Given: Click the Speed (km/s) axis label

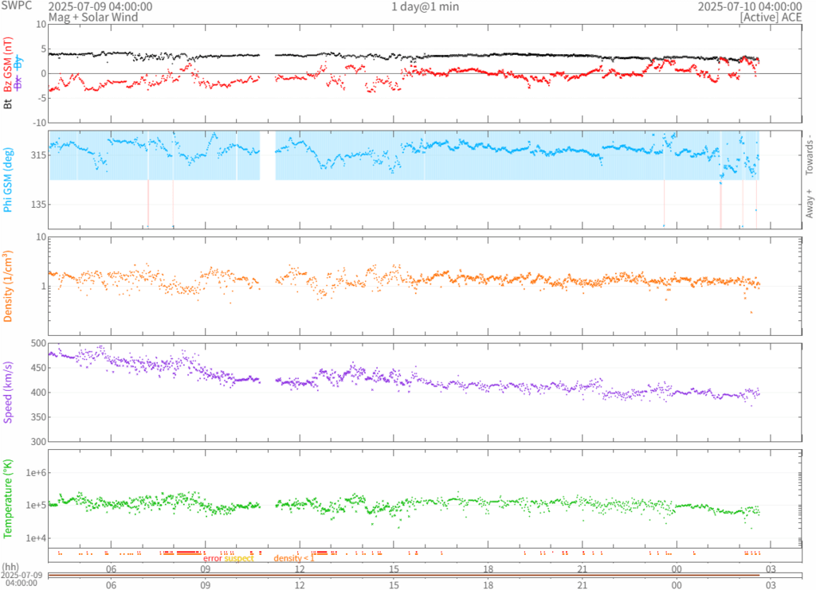Looking at the screenshot, I should [8, 393].
